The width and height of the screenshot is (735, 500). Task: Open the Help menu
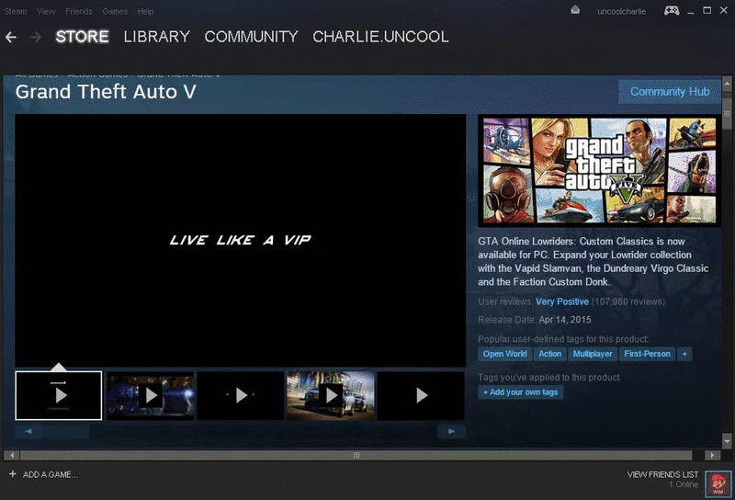145,11
